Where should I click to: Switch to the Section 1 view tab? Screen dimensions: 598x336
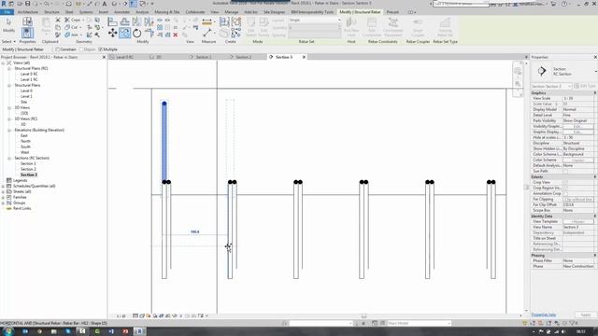pos(204,57)
